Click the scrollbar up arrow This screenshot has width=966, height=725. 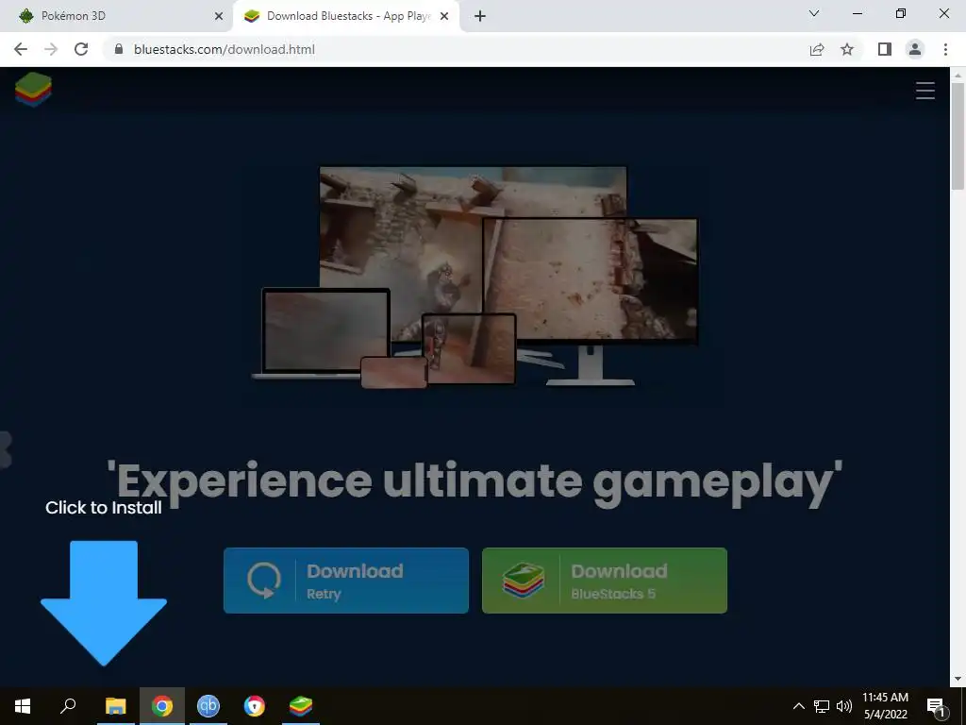[958, 76]
